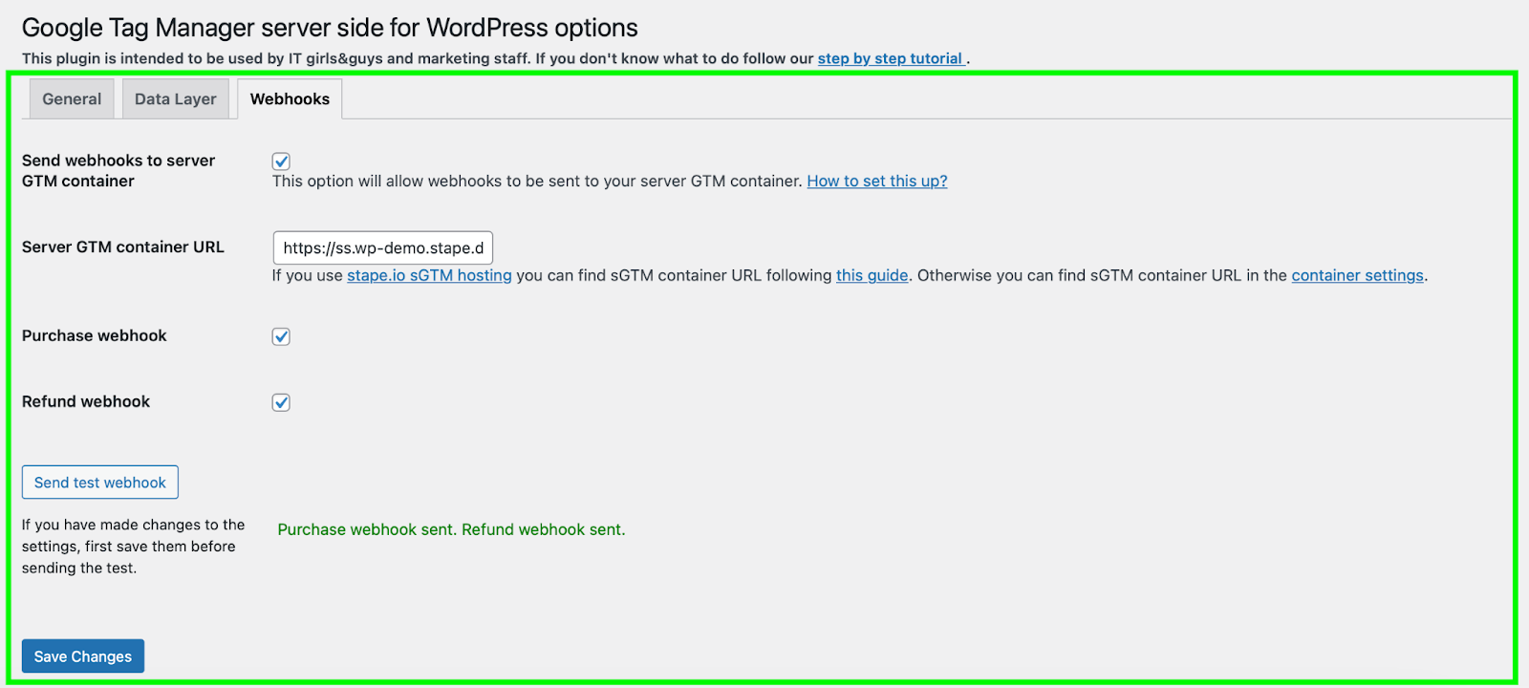Uncheck the Purchase webhook checkbox
The height and width of the screenshot is (688, 1529).
point(281,336)
